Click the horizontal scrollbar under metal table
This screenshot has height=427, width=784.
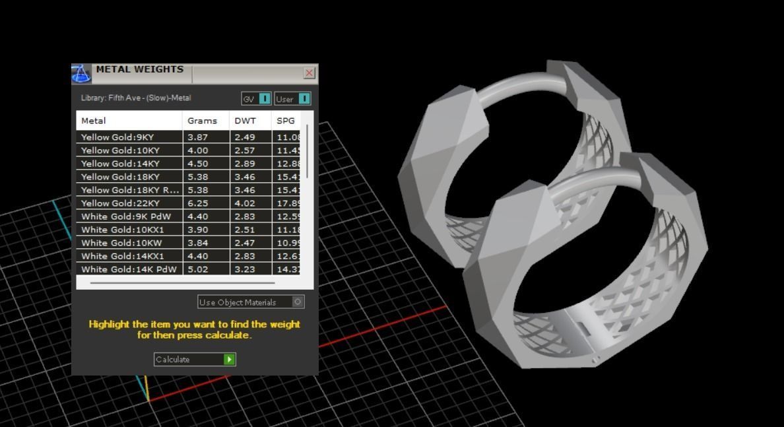pyautogui.click(x=183, y=282)
